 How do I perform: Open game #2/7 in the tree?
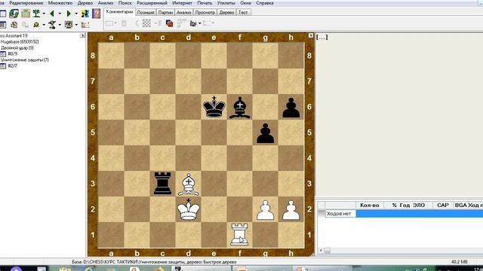(x=13, y=65)
